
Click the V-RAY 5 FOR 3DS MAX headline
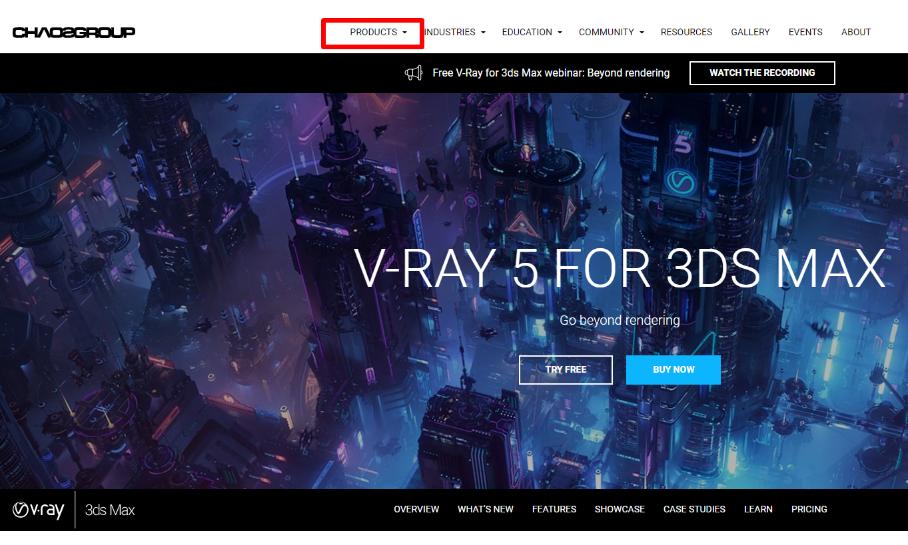pyautogui.click(x=620, y=269)
